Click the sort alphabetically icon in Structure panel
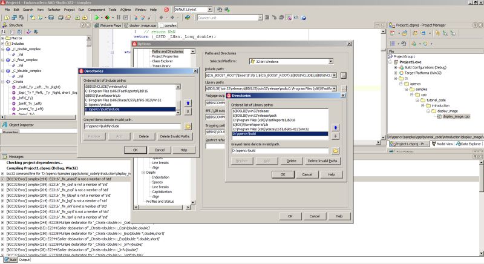484x264 pixels. click(x=4, y=32)
